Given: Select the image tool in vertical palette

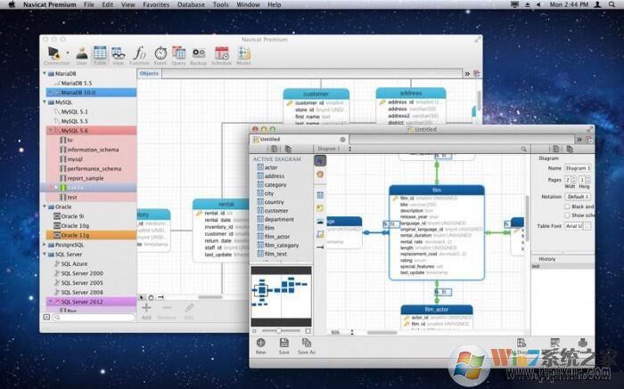Looking at the screenshot, I should (x=320, y=222).
